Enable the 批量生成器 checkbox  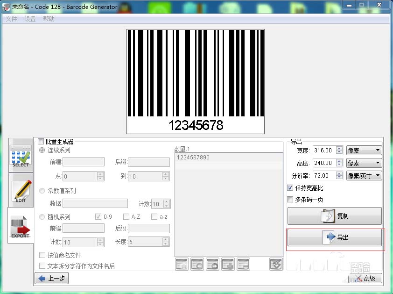pyautogui.click(x=41, y=141)
